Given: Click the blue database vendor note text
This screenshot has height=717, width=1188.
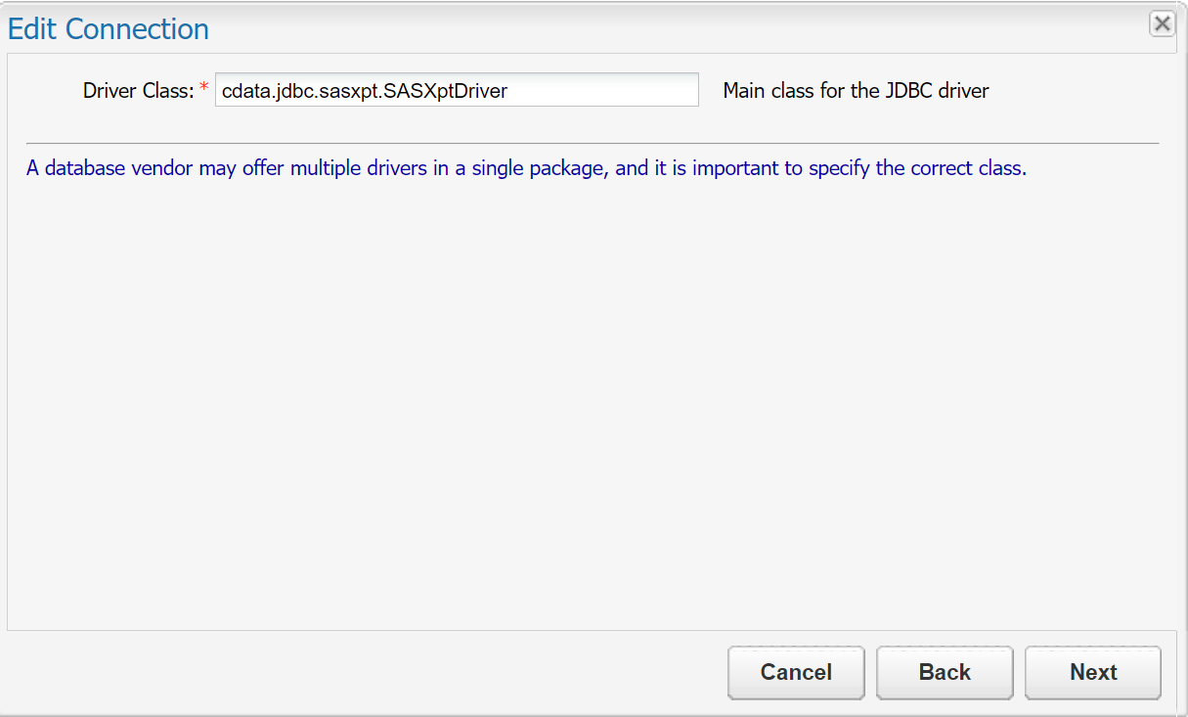Looking at the screenshot, I should point(526,168).
